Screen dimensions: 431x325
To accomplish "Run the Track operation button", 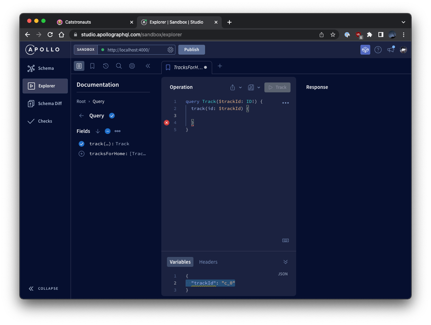I will tap(277, 87).
